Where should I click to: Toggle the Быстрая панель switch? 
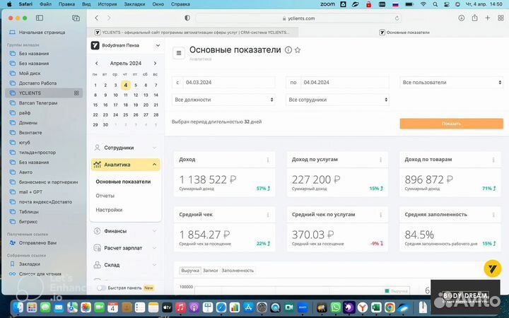101,288
